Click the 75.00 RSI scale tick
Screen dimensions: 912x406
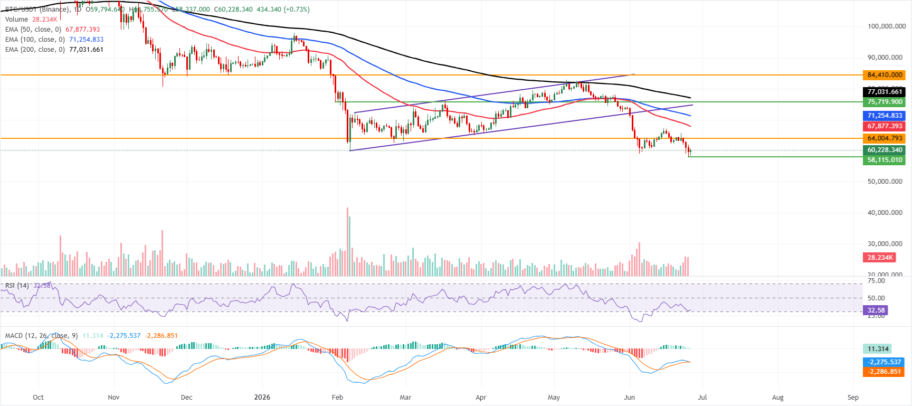point(876,281)
